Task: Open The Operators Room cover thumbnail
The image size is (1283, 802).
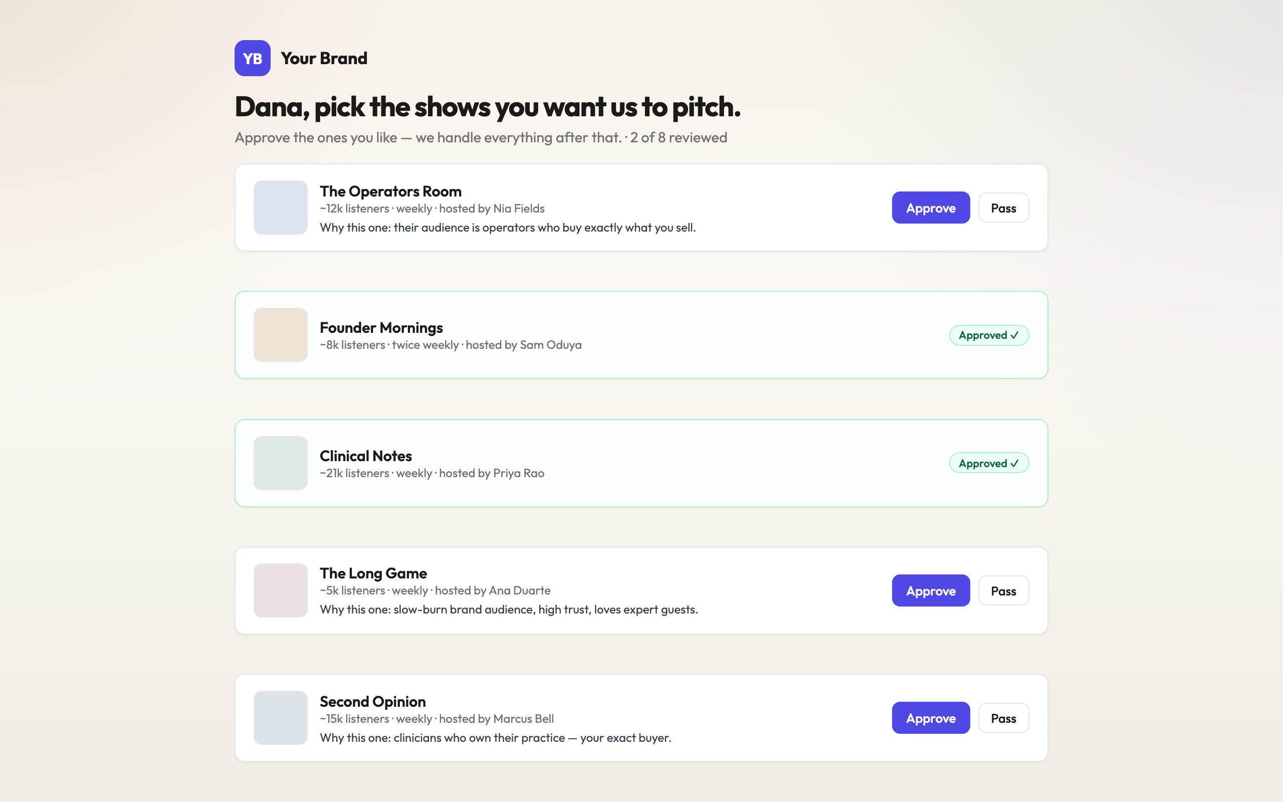Action: click(281, 208)
